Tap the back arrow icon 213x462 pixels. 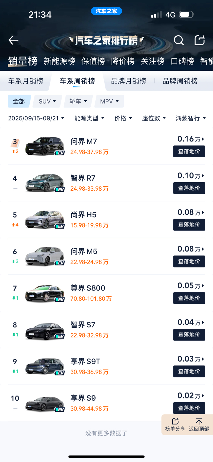coord(13,41)
